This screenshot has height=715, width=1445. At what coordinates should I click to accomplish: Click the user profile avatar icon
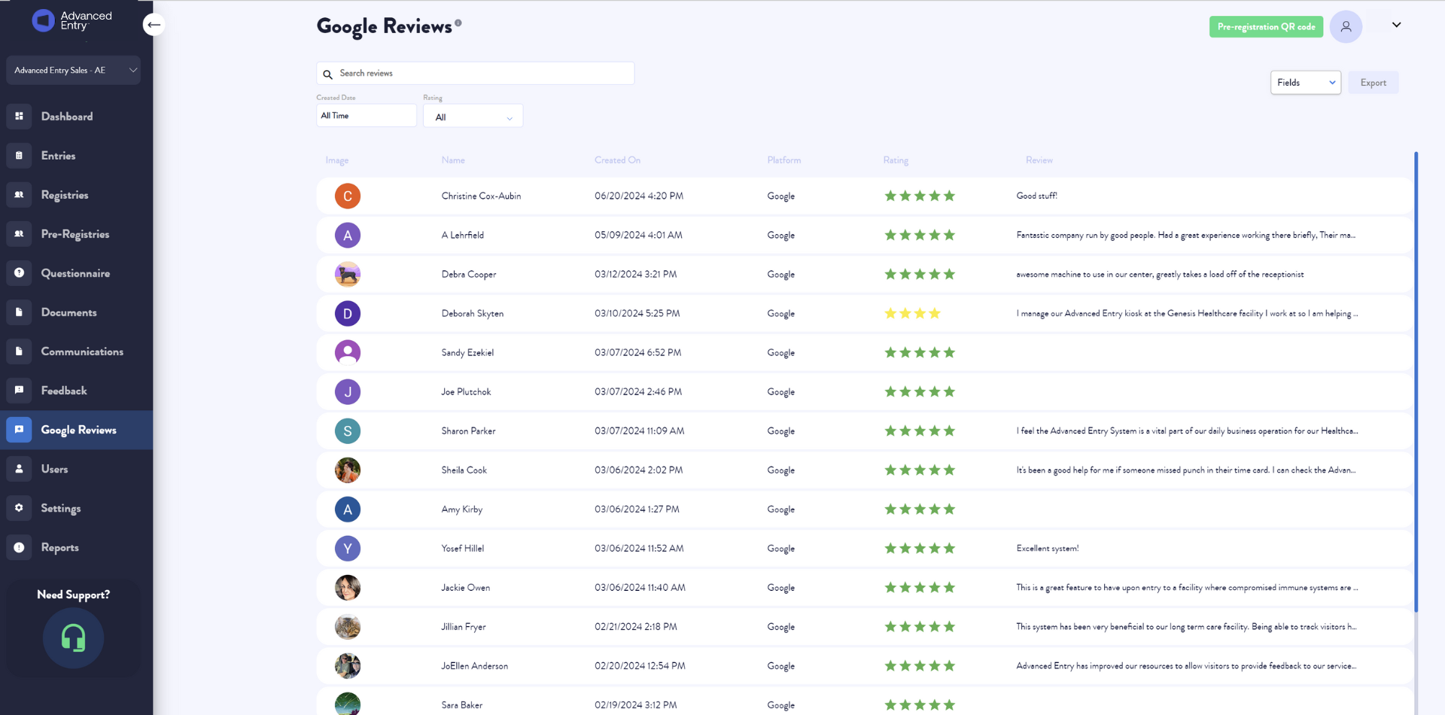[1346, 26]
